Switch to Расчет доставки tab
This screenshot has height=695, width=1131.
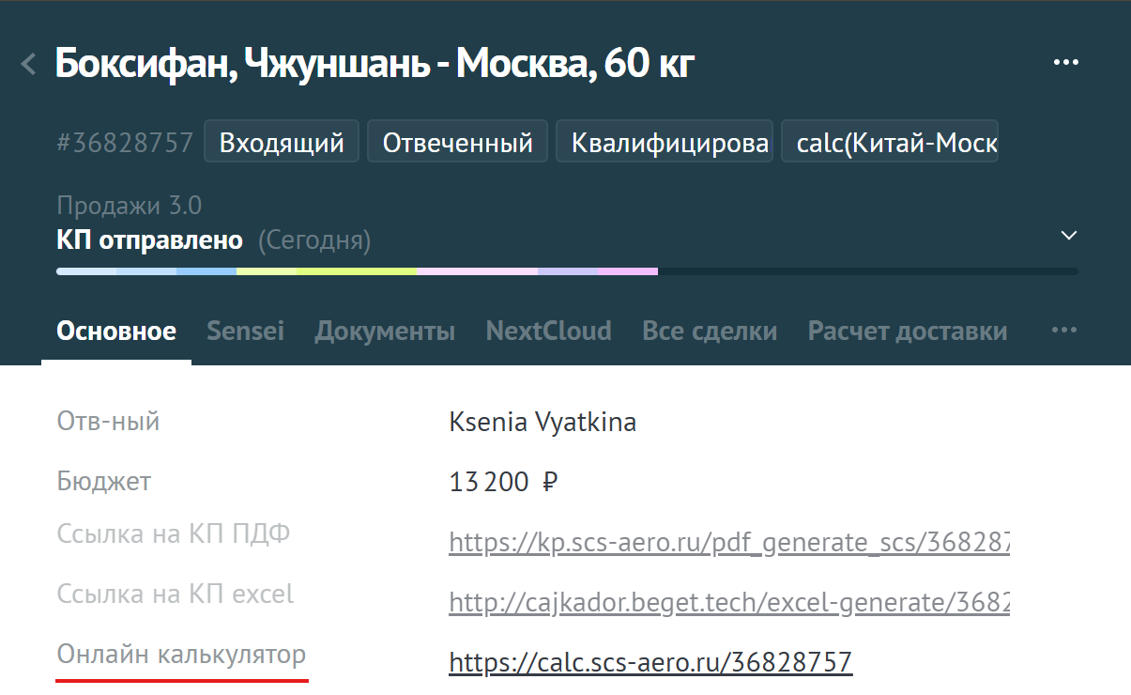point(907,331)
